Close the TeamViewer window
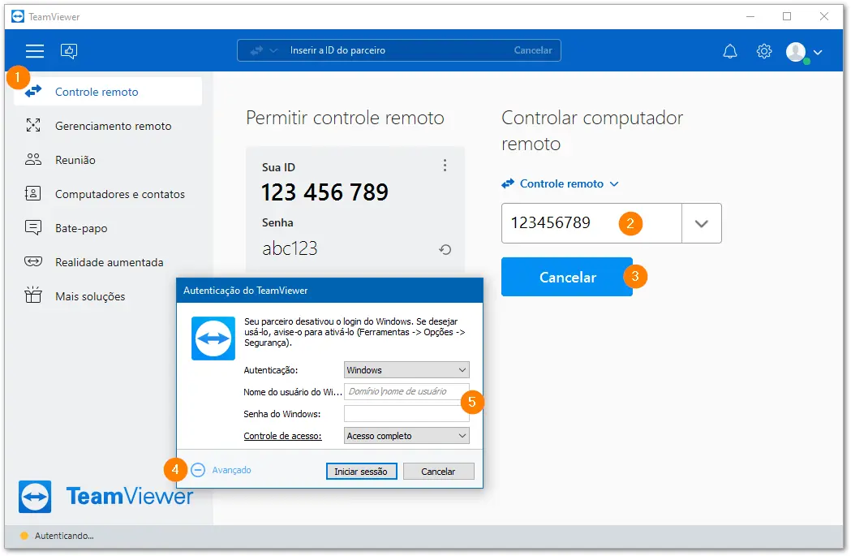851x556 pixels. tap(824, 17)
